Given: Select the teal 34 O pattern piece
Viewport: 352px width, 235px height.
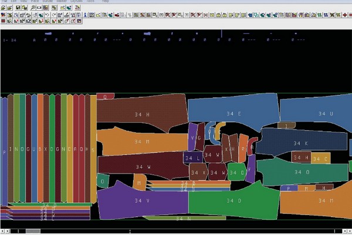Looking at the screenshot, I should (302, 172).
